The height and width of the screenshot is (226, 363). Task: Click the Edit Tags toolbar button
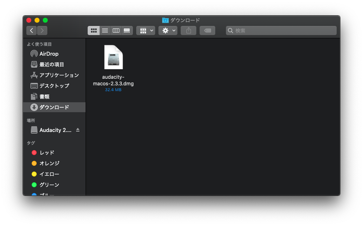(x=207, y=31)
